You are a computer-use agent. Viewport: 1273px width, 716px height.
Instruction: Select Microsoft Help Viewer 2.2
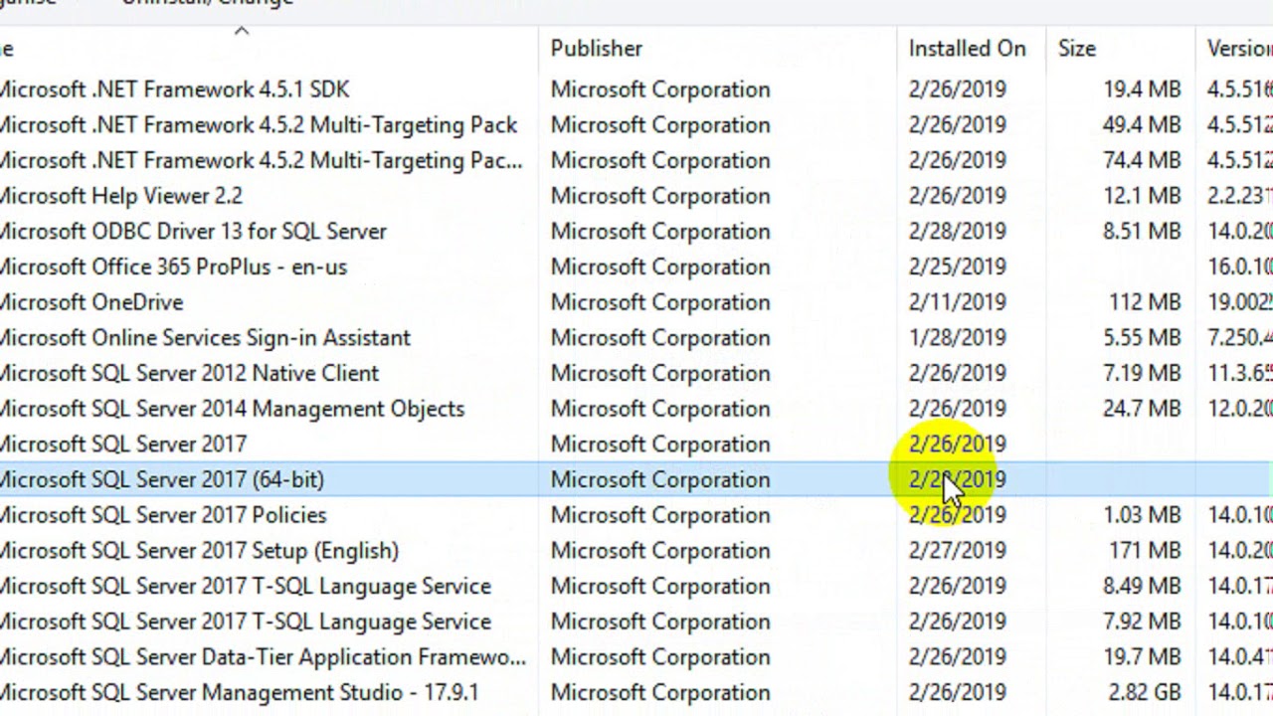point(121,196)
